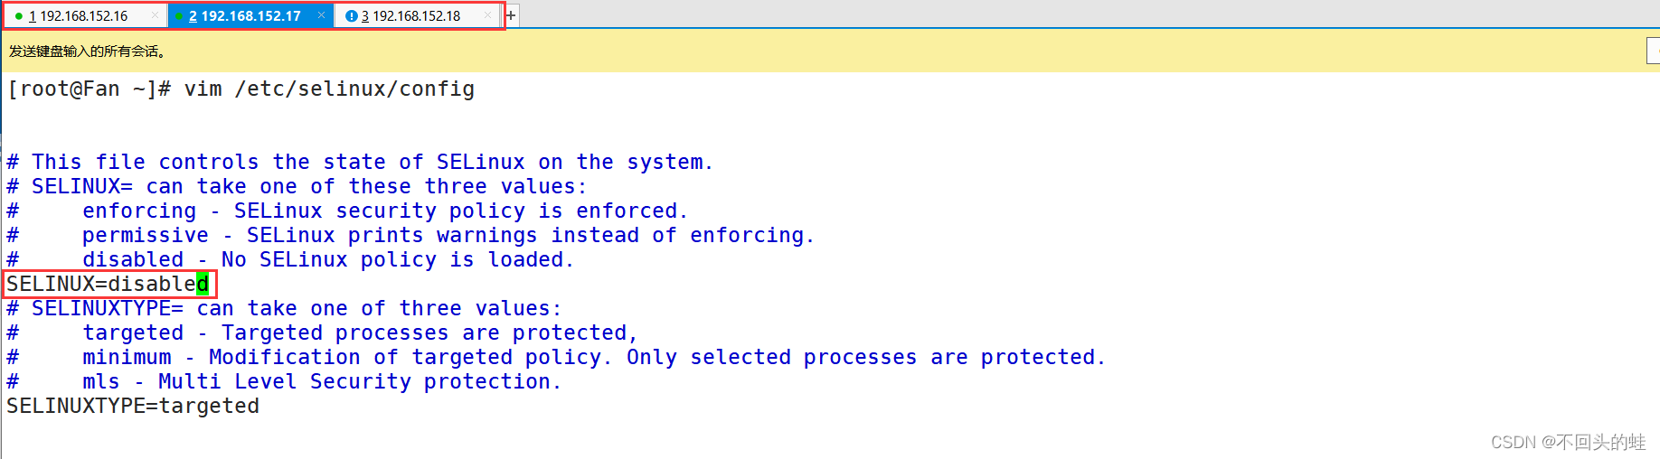Image resolution: width=1660 pixels, height=459 pixels.
Task: Click the button at the yellow bar's right edge
Action: tap(1653, 52)
